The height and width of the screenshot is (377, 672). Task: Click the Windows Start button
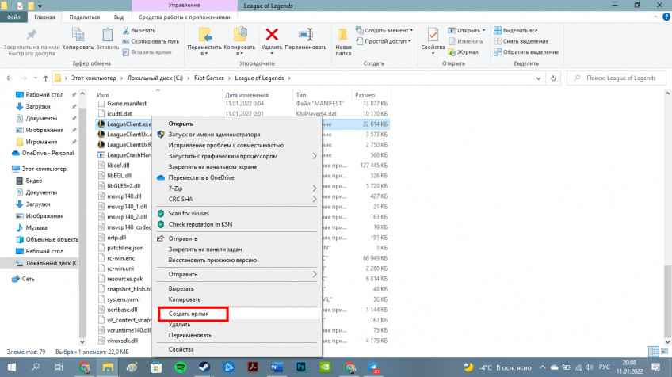click(12, 367)
